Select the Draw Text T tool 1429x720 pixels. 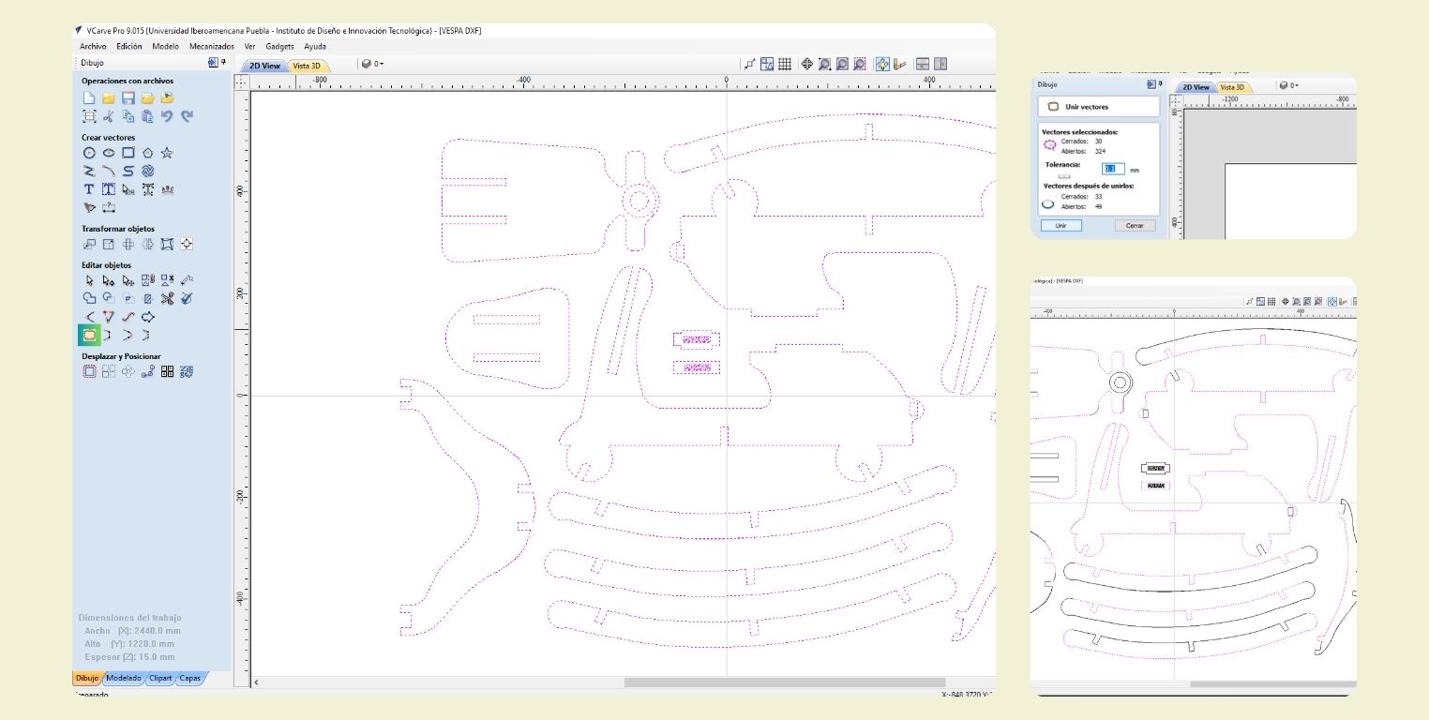pos(89,189)
